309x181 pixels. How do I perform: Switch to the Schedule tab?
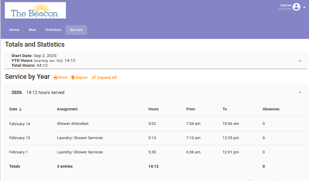pyautogui.click(x=53, y=30)
